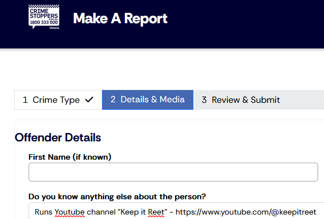The width and height of the screenshot is (324, 219).
Task: Click the checkmark beside Crime Type
Action: [x=89, y=100]
